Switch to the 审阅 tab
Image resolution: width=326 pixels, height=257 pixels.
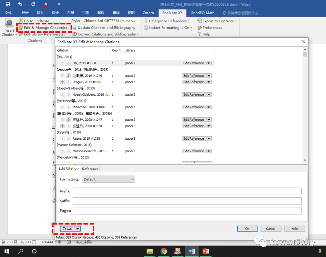click(x=116, y=13)
